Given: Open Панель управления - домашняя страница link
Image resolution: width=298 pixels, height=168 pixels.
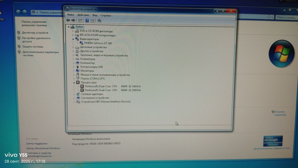Looking at the screenshot, I should tap(34, 23).
